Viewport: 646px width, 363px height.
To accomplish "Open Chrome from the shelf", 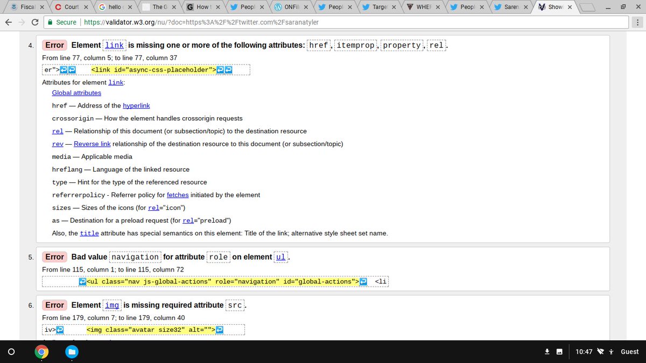I will [41, 352].
